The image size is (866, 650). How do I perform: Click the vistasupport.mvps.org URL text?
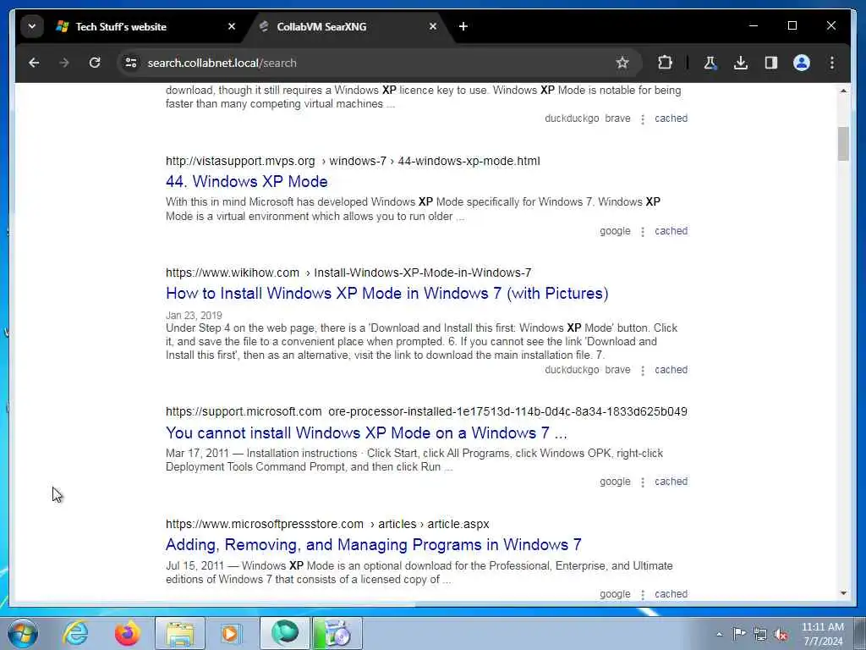[240, 161]
